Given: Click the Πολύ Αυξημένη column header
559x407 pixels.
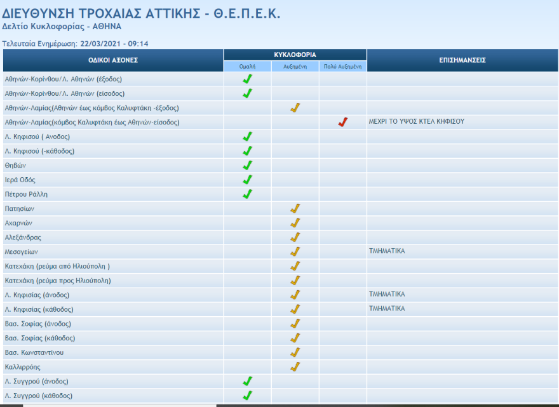Looking at the screenshot, I should [x=343, y=66].
